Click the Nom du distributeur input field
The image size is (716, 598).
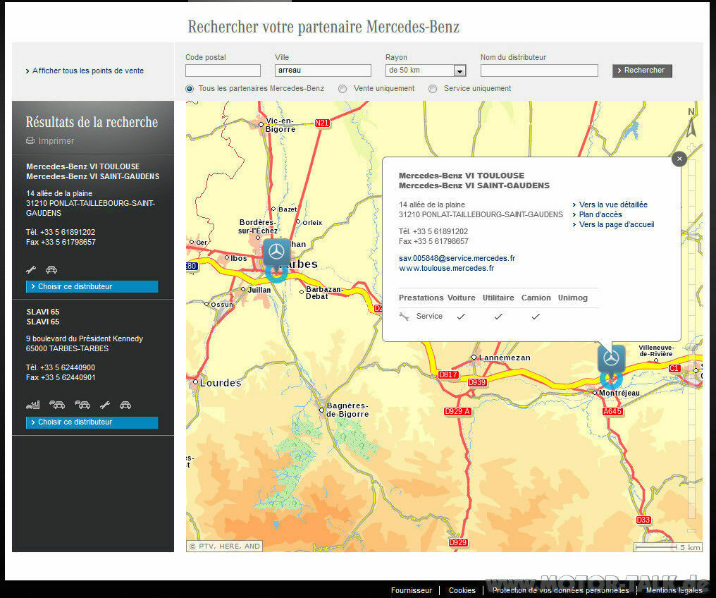pyautogui.click(x=539, y=71)
